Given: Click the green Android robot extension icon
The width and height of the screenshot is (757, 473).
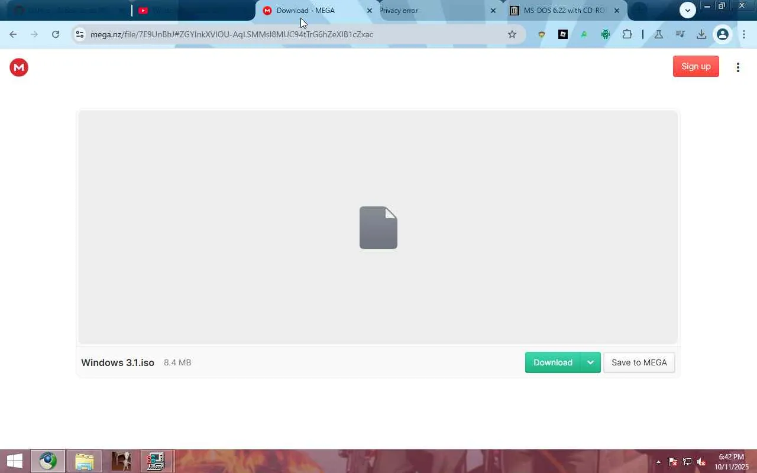Looking at the screenshot, I should pyautogui.click(x=606, y=34).
